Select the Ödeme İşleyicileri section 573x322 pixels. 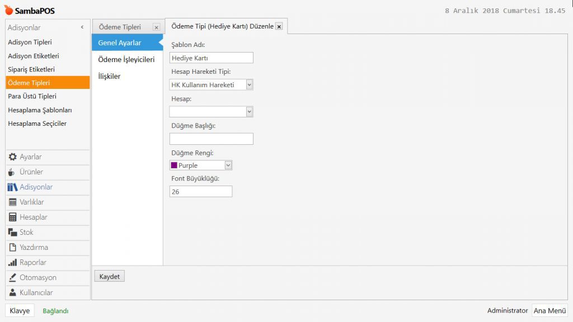(126, 59)
